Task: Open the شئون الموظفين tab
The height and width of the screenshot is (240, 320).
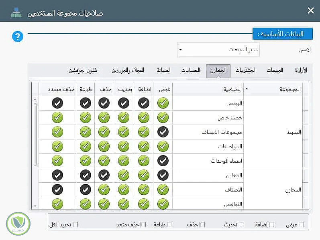Action: (x=83, y=71)
